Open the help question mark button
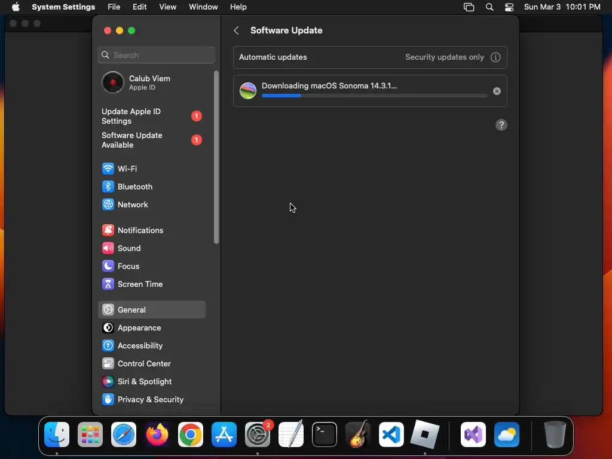The width and height of the screenshot is (612, 459). [x=501, y=125]
